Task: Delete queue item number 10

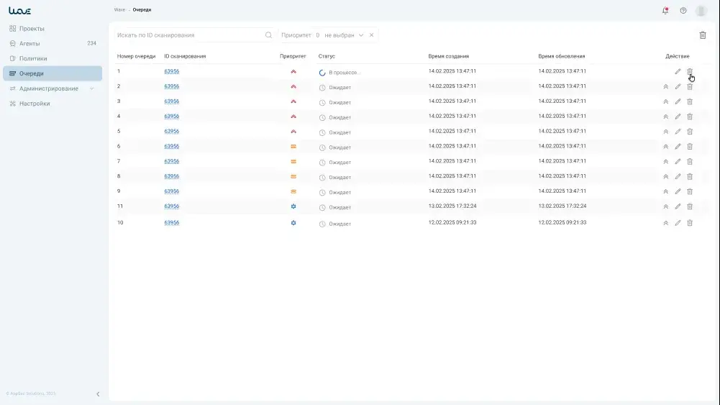Action: [x=690, y=223]
